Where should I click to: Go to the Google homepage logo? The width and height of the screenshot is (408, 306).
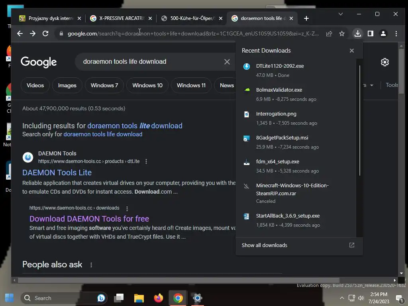[x=39, y=62]
